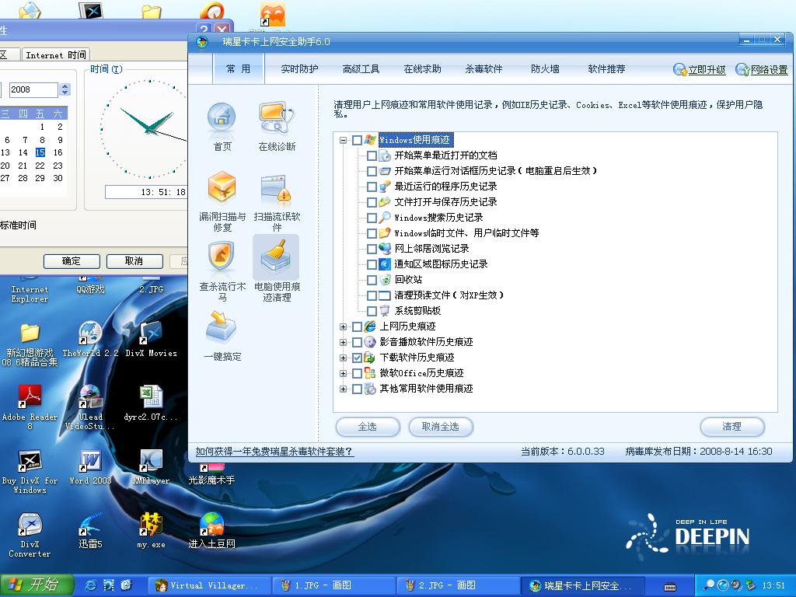
Task: Select DivX Movies desktop shortcut
Action: coord(152,339)
